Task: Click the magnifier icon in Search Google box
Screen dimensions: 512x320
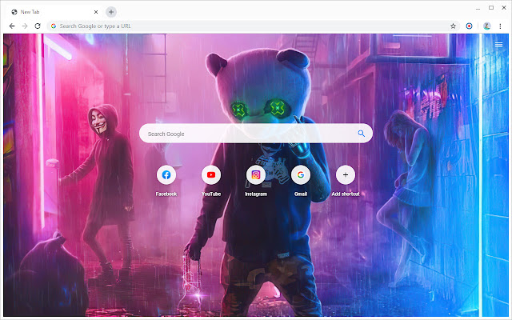Action: (x=361, y=134)
